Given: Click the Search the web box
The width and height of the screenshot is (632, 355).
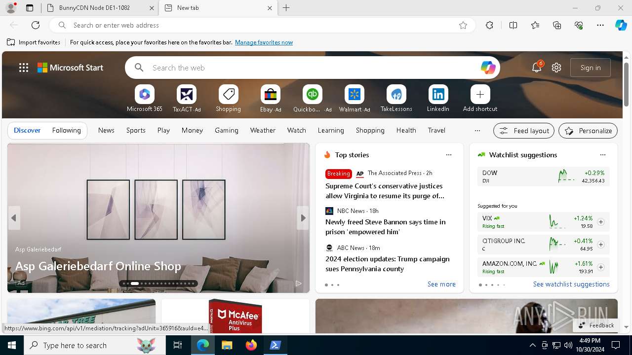Looking at the screenshot, I should tap(312, 68).
